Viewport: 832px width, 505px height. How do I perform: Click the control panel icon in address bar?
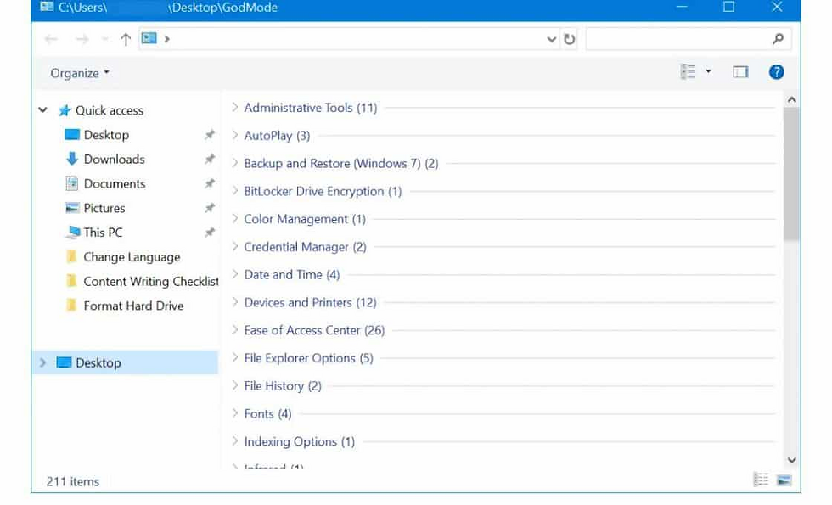point(149,38)
